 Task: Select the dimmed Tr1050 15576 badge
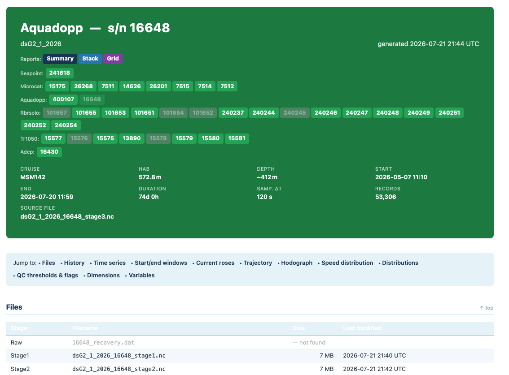coord(79,138)
